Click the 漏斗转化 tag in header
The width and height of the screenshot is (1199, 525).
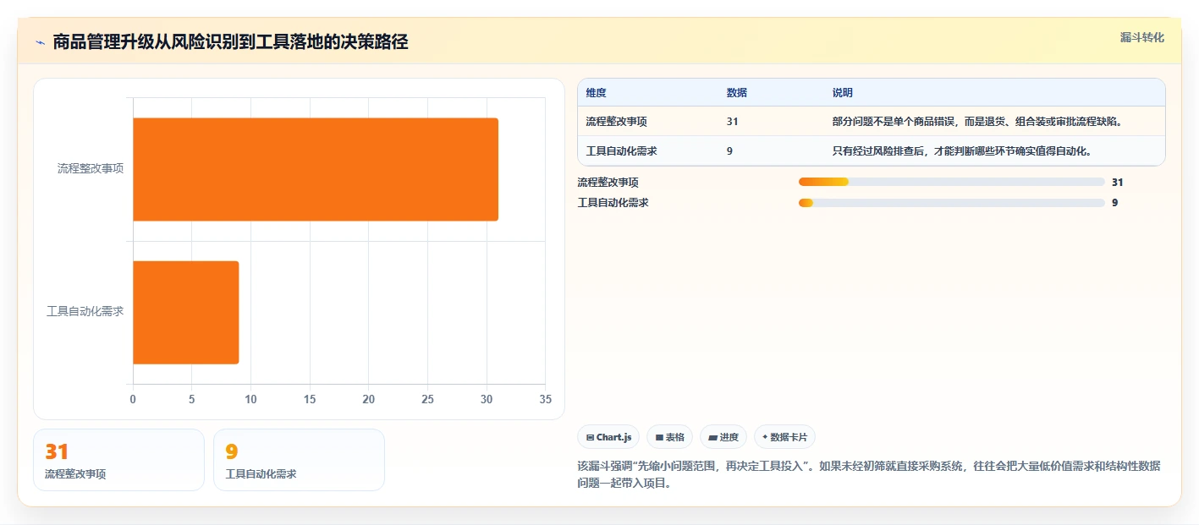[x=1142, y=37]
